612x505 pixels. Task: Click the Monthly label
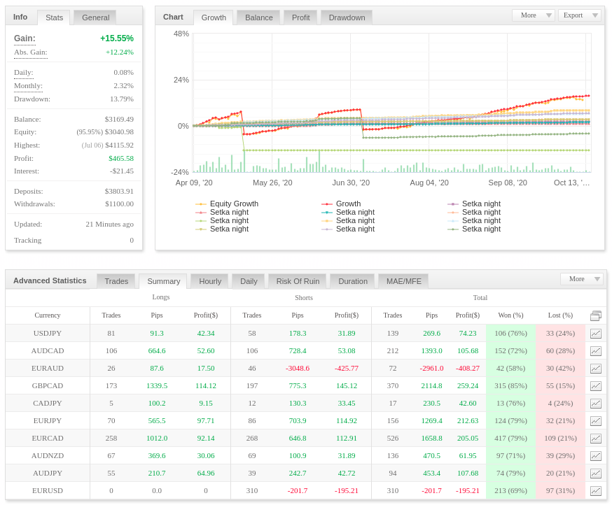click(x=28, y=86)
